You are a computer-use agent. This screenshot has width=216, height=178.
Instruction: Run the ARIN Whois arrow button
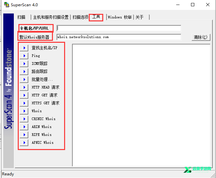(24, 127)
